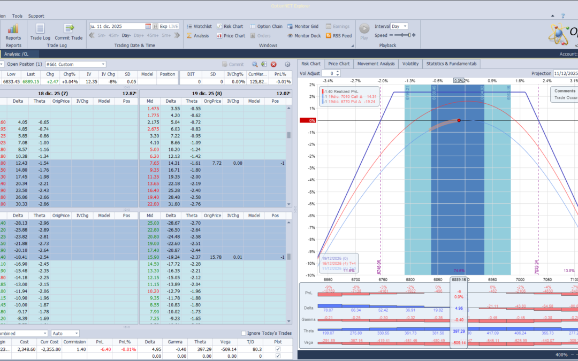
Task: Click the help question mark icon
Action: [562, 16]
